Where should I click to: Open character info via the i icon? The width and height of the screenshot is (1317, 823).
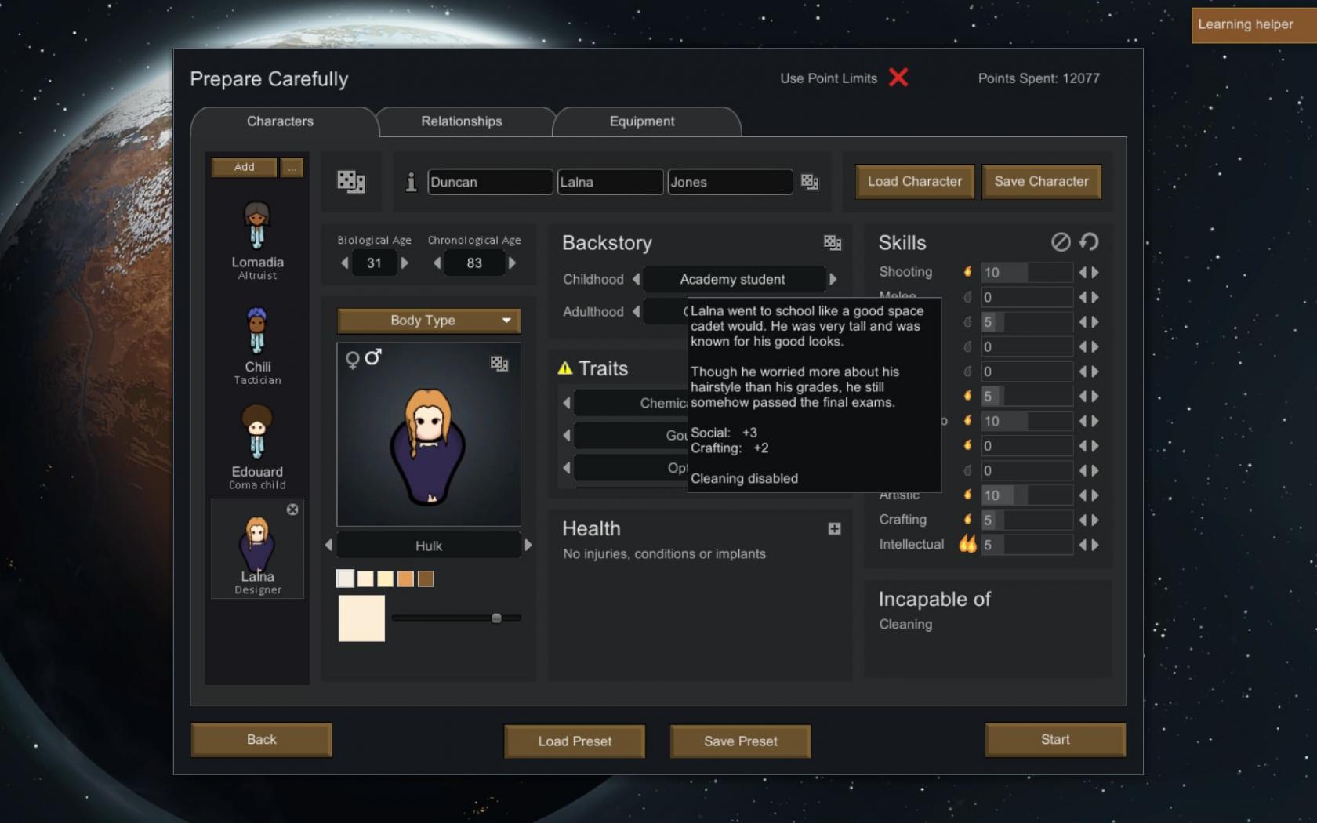pyautogui.click(x=410, y=181)
